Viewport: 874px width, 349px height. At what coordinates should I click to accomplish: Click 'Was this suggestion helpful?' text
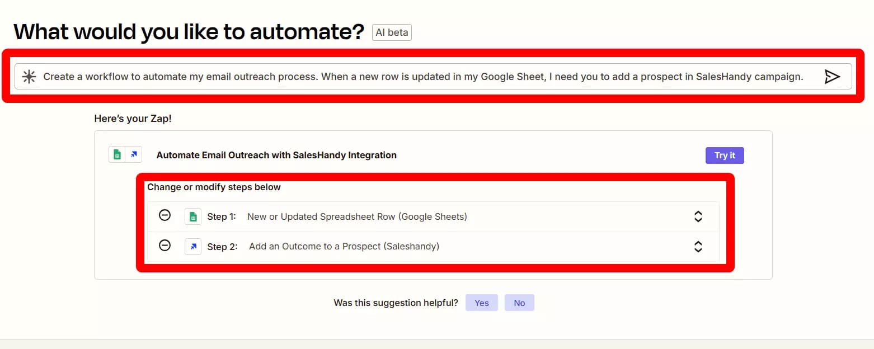click(396, 303)
